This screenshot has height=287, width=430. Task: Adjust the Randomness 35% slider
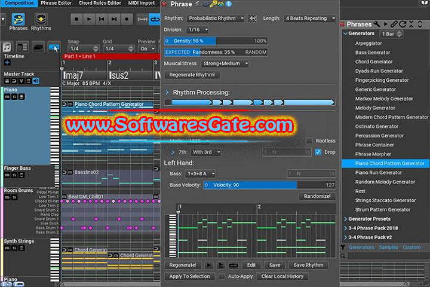point(216,52)
